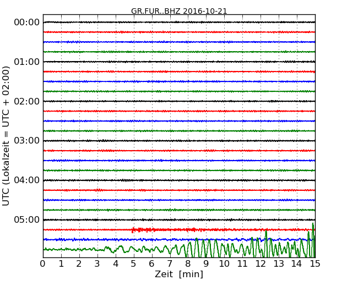The height and width of the screenshot is (286, 358).
Task: Click the x-axis tick label 4
Action: point(116,264)
